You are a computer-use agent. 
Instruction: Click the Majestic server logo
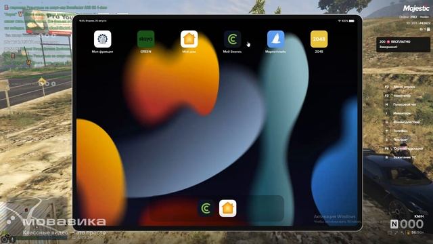pyautogui.click(x=416, y=8)
